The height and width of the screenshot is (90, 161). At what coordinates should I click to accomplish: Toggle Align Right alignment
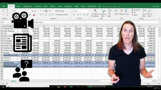(46, 15)
